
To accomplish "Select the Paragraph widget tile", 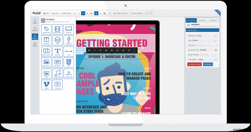I will (57, 63).
